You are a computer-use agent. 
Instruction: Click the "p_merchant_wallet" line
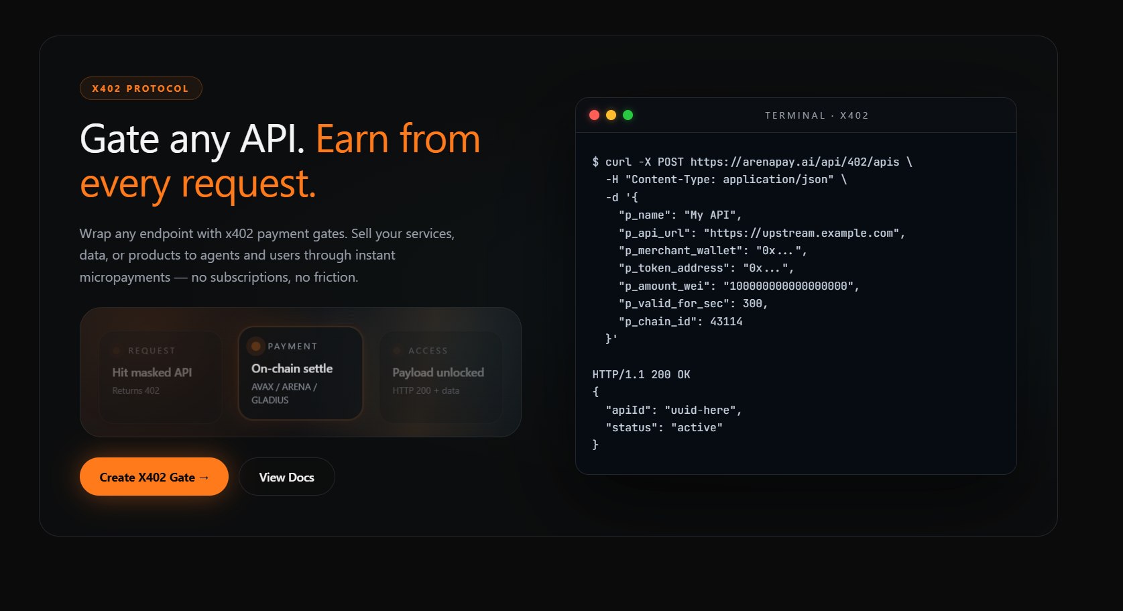(713, 250)
